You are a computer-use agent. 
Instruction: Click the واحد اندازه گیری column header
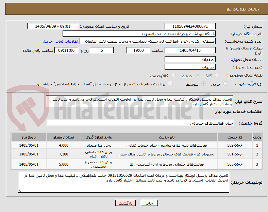98,137
